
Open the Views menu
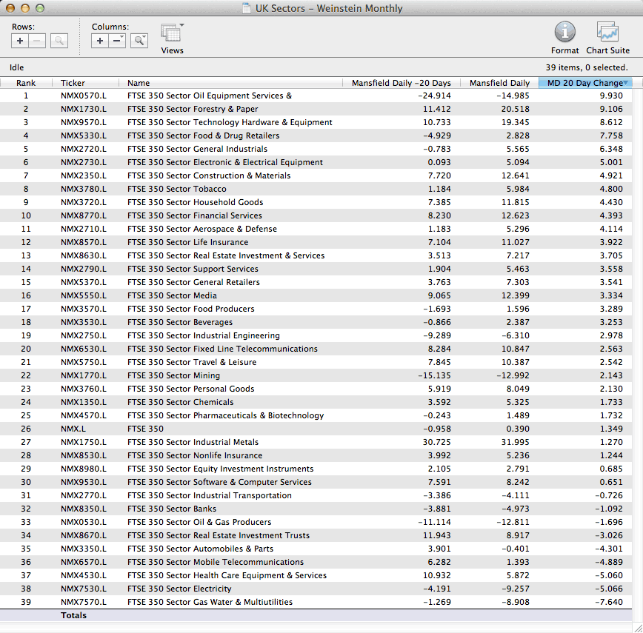click(172, 37)
